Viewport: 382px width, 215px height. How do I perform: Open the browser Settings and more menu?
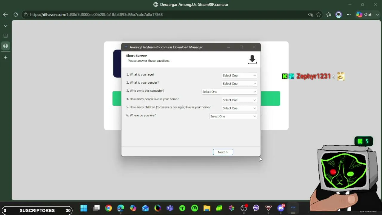coord(349,14)
